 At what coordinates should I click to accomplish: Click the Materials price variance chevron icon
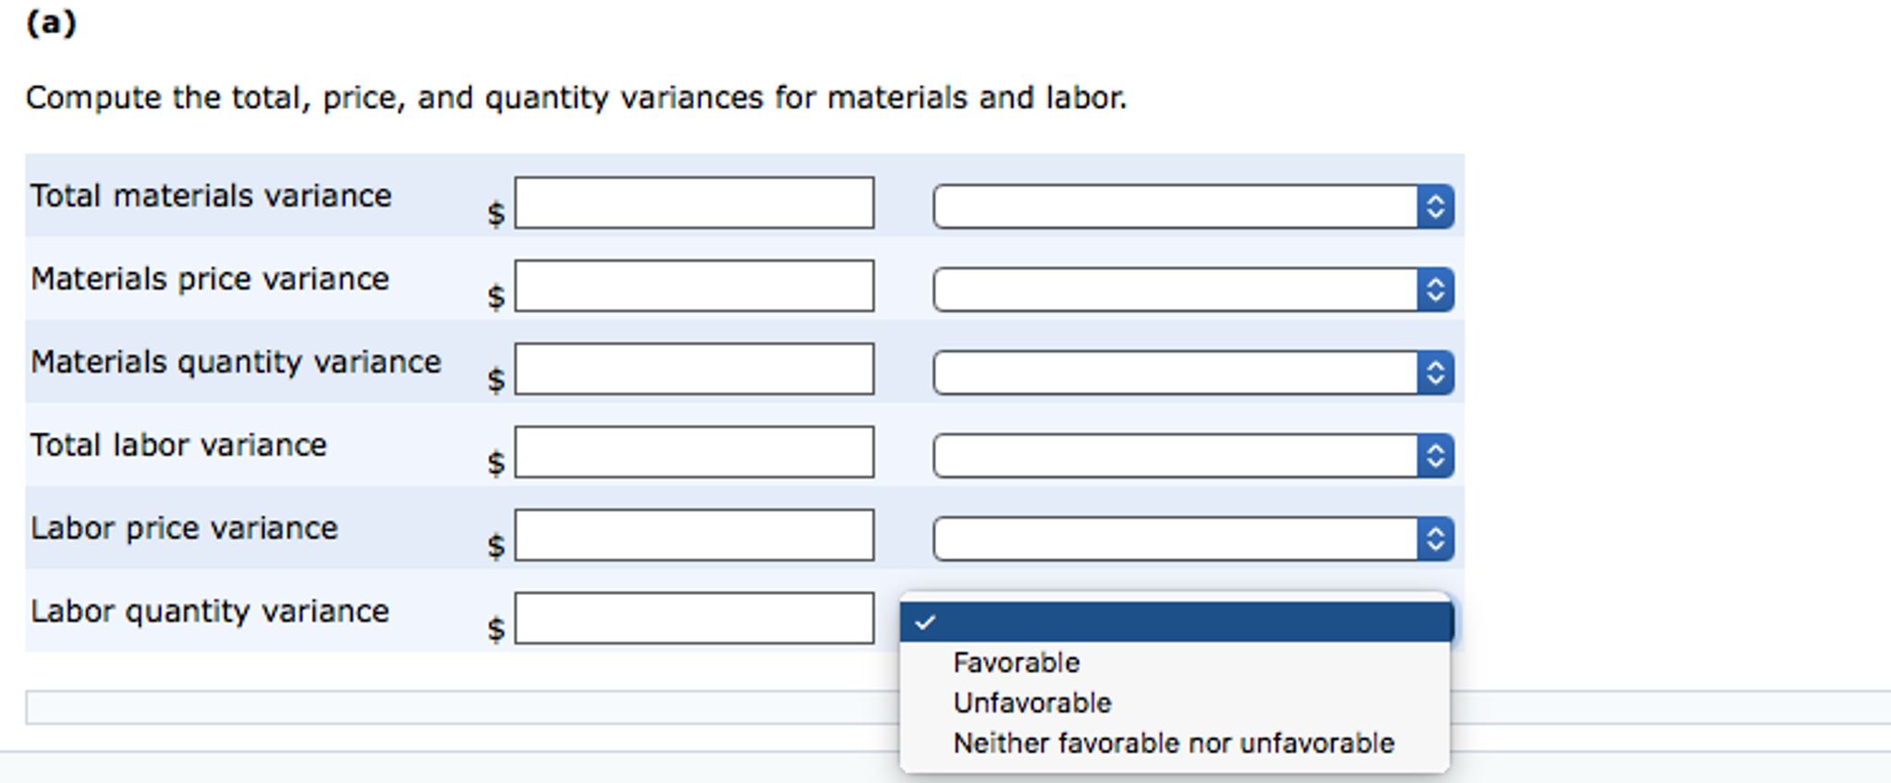click(x=1433, y=288)
